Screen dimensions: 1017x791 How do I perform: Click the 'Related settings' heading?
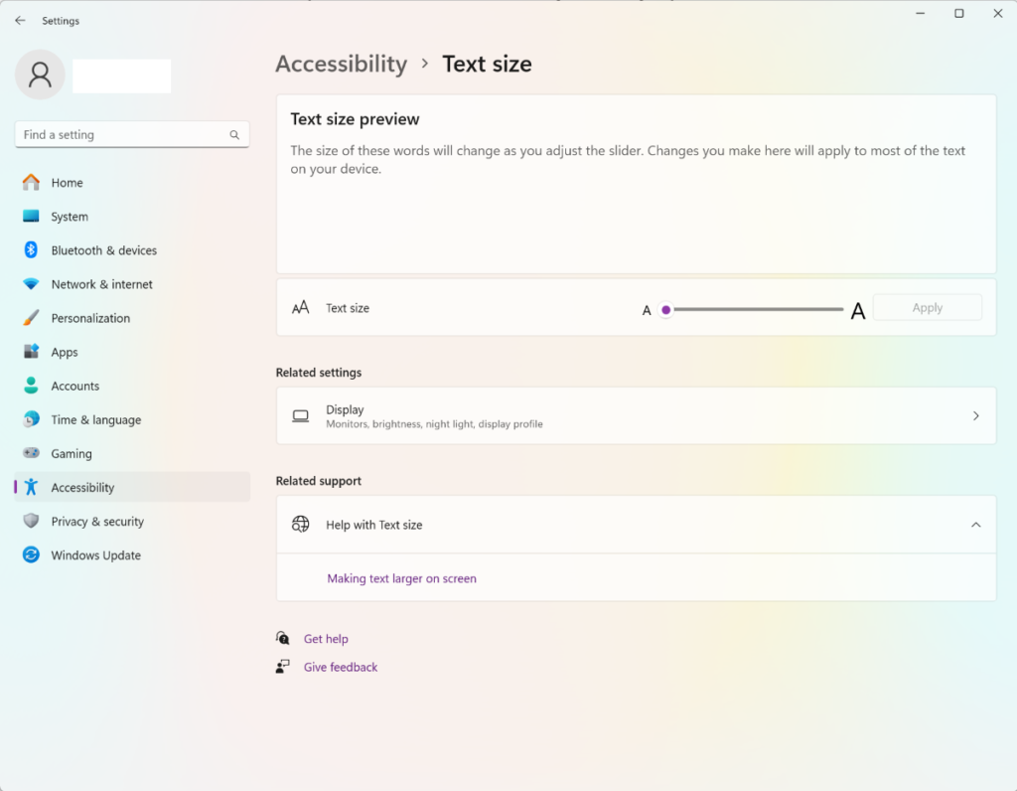pos(319,373)
